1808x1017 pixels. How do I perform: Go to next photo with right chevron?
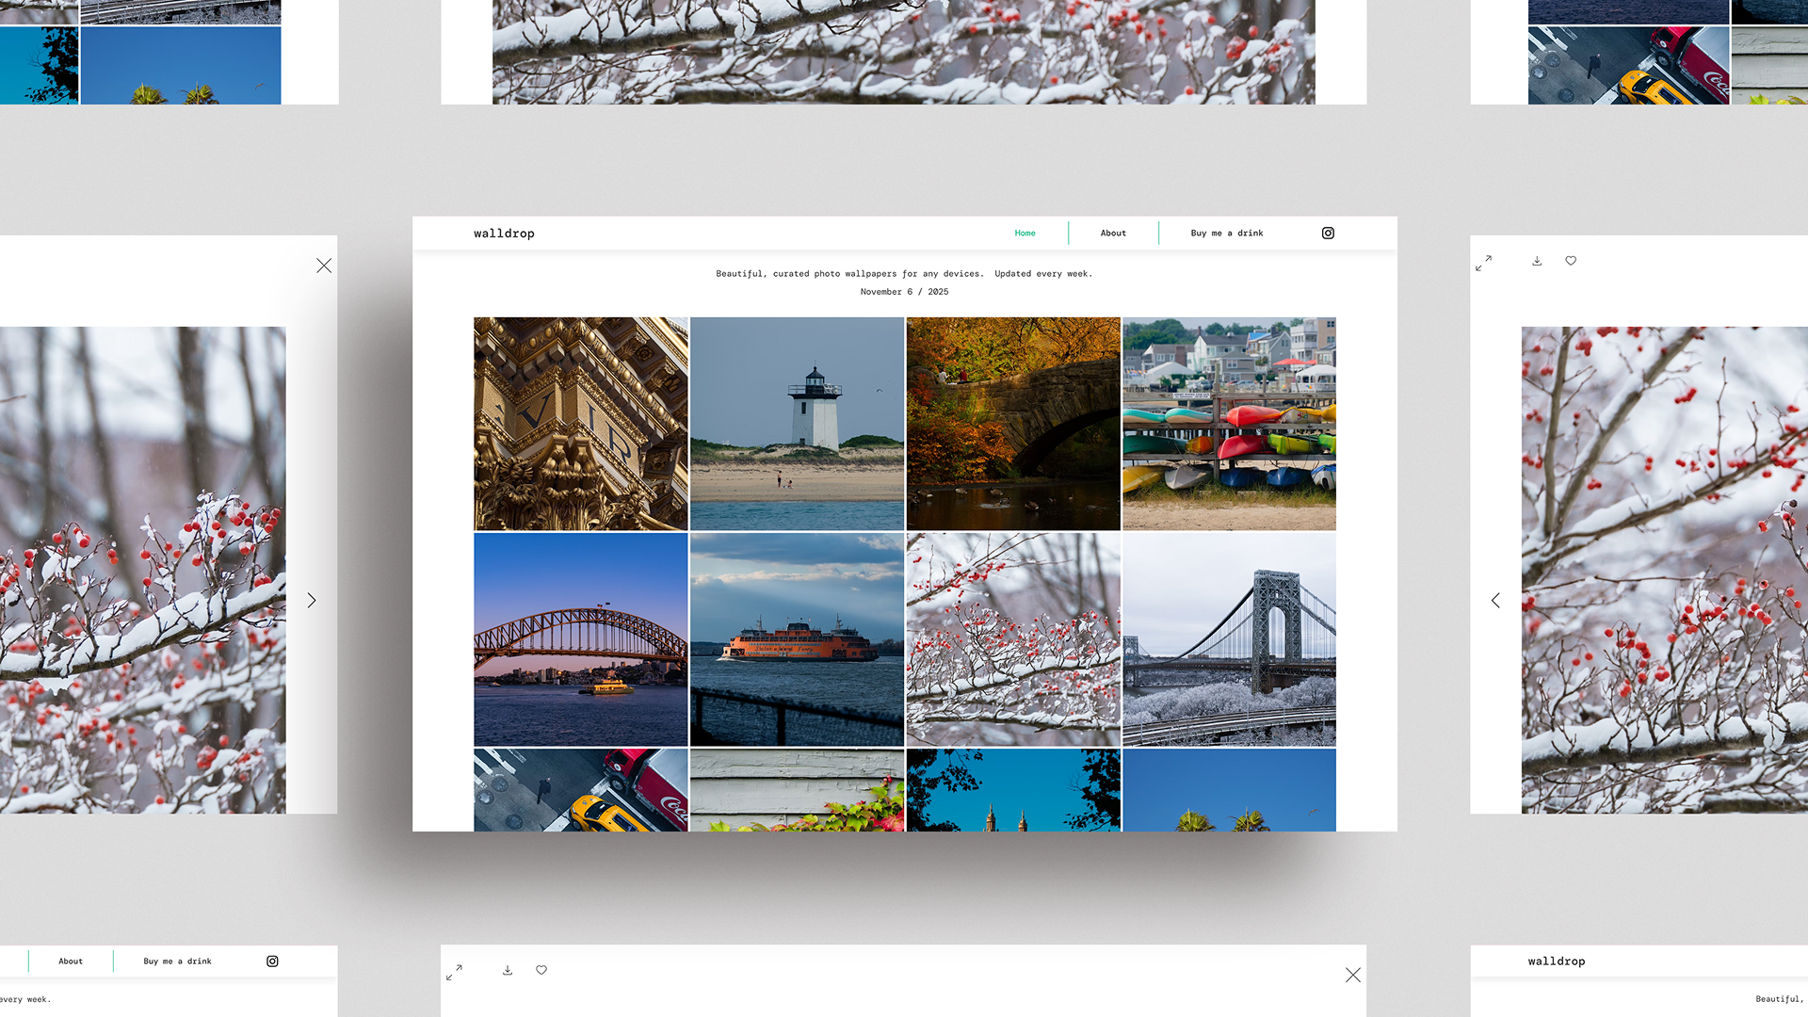312,601
